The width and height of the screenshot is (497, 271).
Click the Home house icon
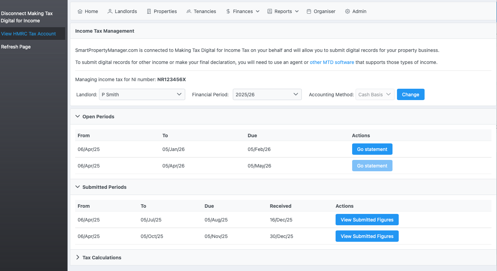(80, 11)
